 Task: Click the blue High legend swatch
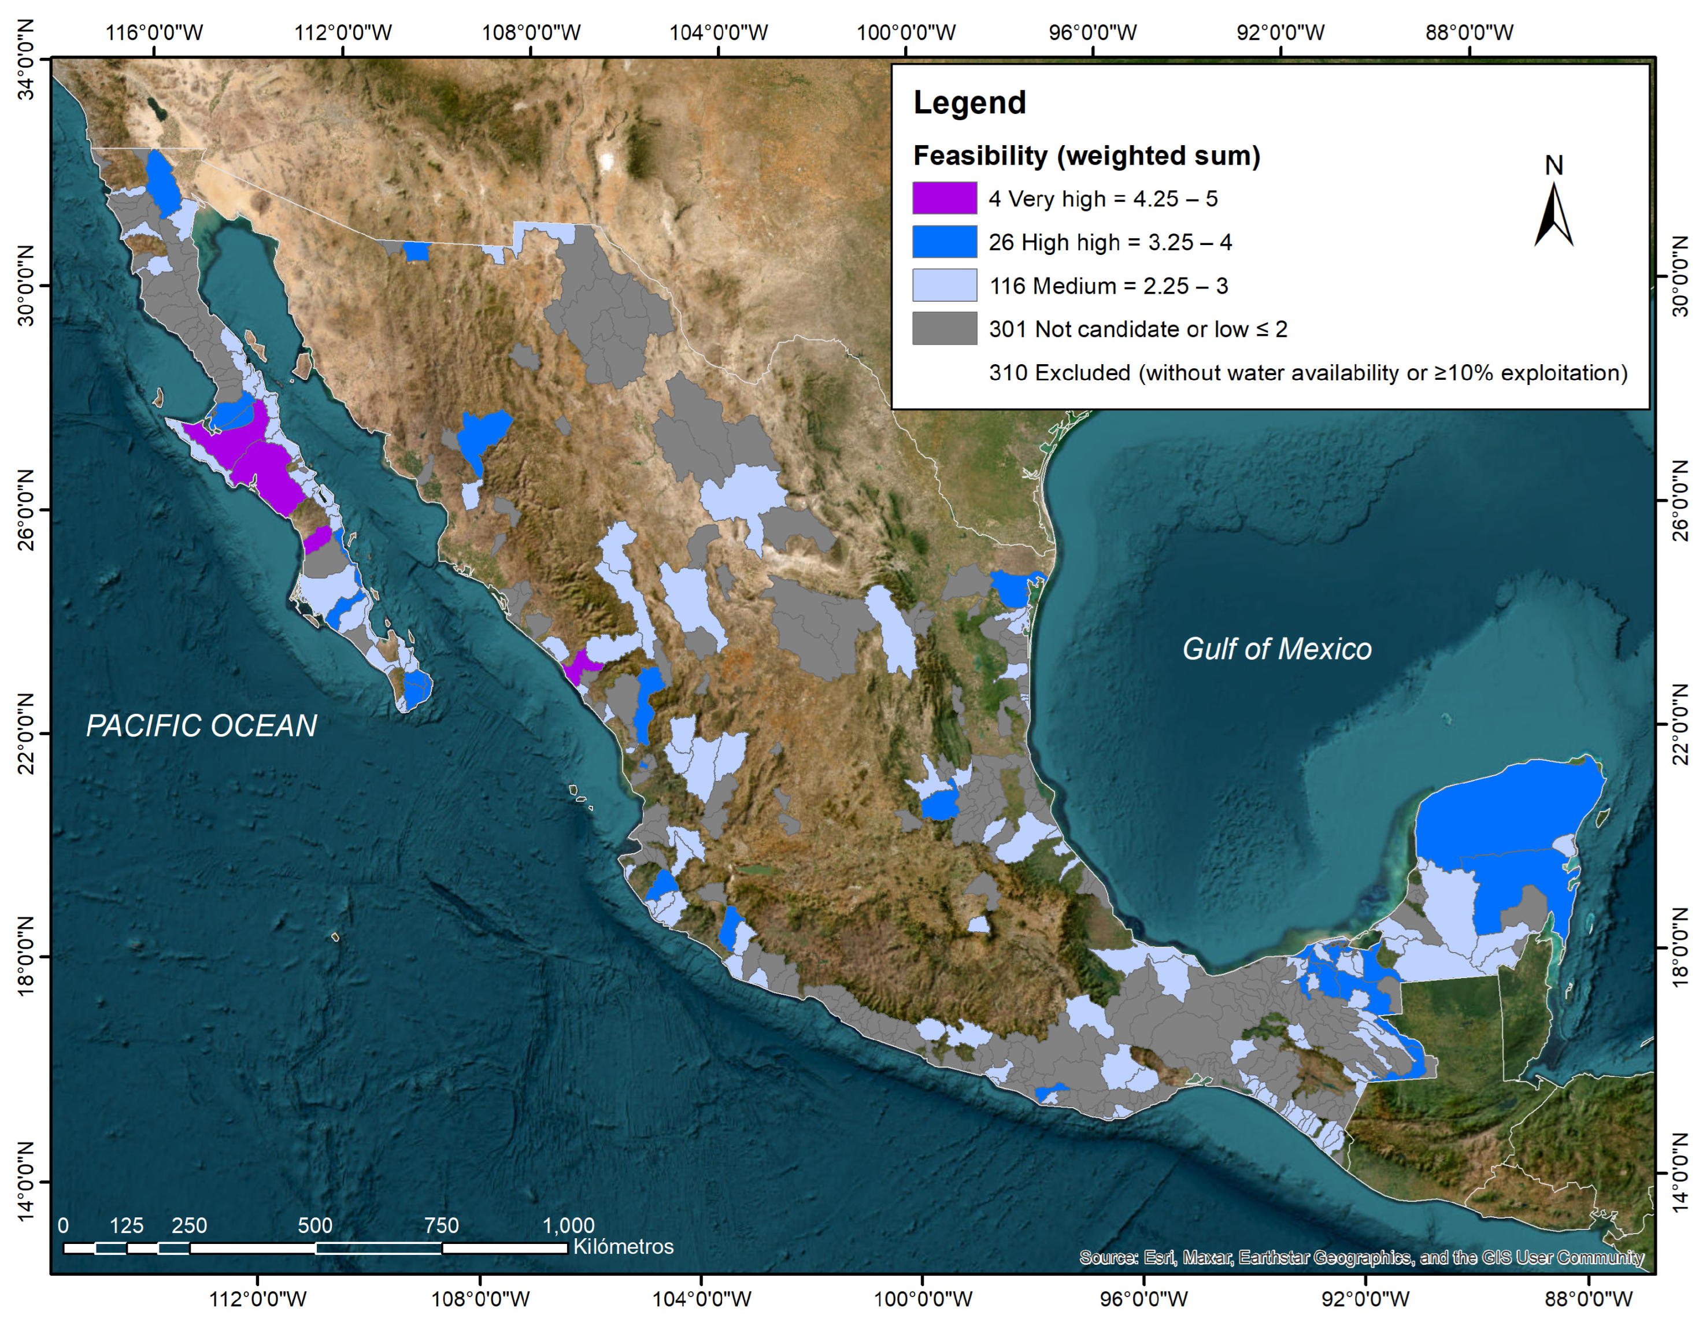click(x=945, y=242)
